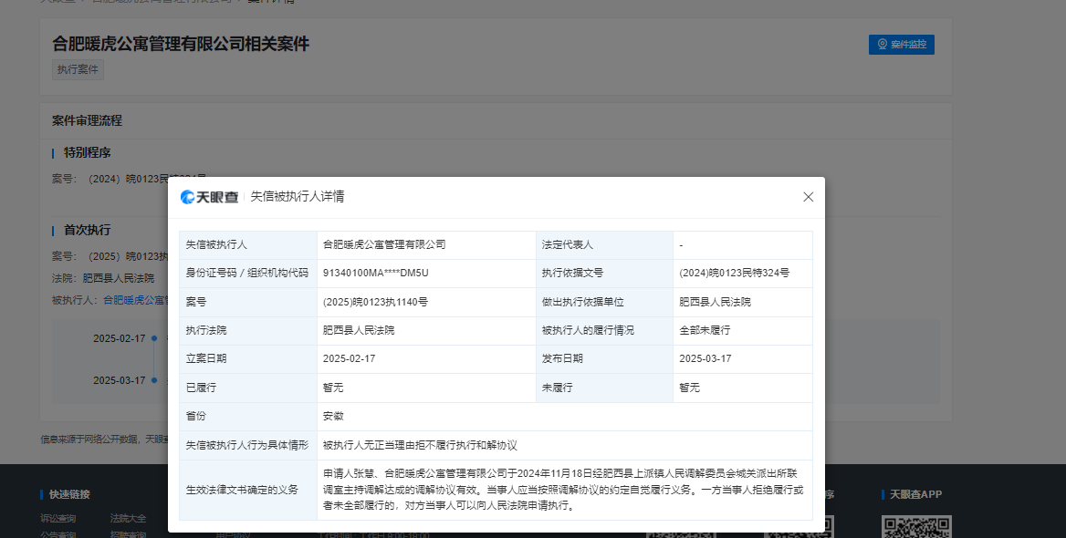Select the 2025-03-17 timeline entry
This screenshot has width=1066, height=538.
point(119,380)
